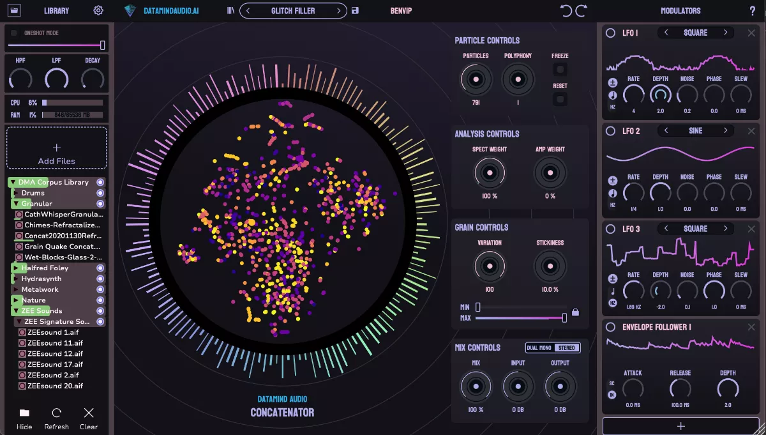This screenshot has height=435, width=766.
Task: Open the Library menu
Action: tap(56, 10)
